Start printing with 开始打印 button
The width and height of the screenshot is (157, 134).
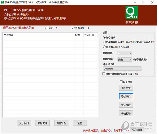click(x=126, y=113)
